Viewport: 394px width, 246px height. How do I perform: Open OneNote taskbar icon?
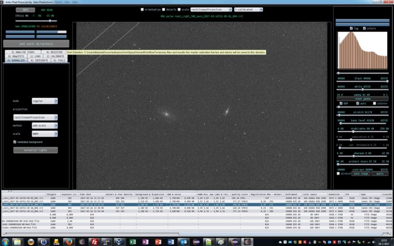click(146, 242)
